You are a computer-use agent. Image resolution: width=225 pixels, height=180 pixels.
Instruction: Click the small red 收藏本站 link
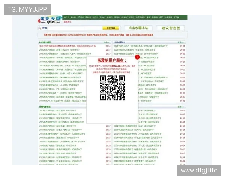coord(67,22)
